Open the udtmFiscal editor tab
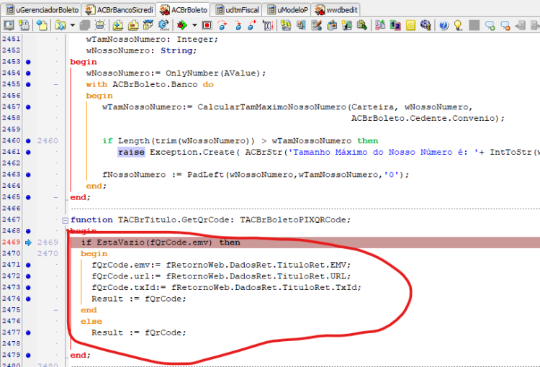The height and width of the screenshot is (367, 540). (238, 9)
